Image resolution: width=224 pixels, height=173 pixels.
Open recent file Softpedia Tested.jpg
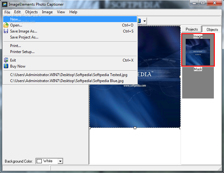click(x=70, y=75)
